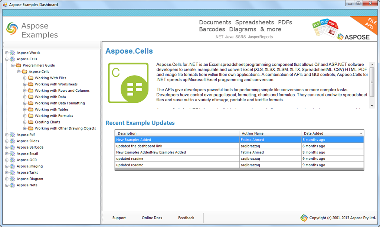Open the Support link
This screenshot has width=380, height=227.
click(119, 218)
